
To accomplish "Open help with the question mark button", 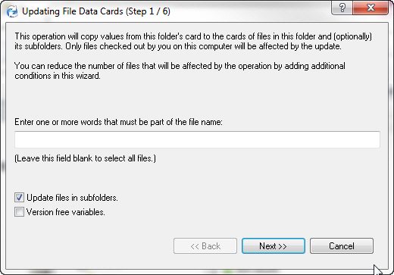I will (342, 8).
